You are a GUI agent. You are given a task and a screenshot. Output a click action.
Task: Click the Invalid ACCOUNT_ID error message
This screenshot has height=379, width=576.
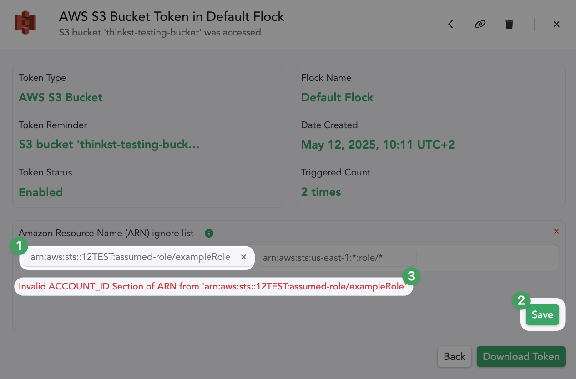click(212, 286)
